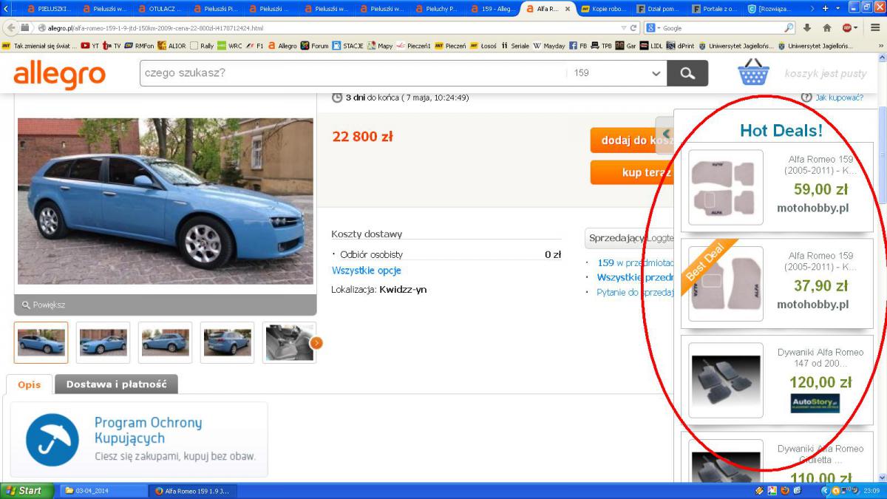Open the Windows Start menu
Viewport: 887px width, 499px height.
27,491
